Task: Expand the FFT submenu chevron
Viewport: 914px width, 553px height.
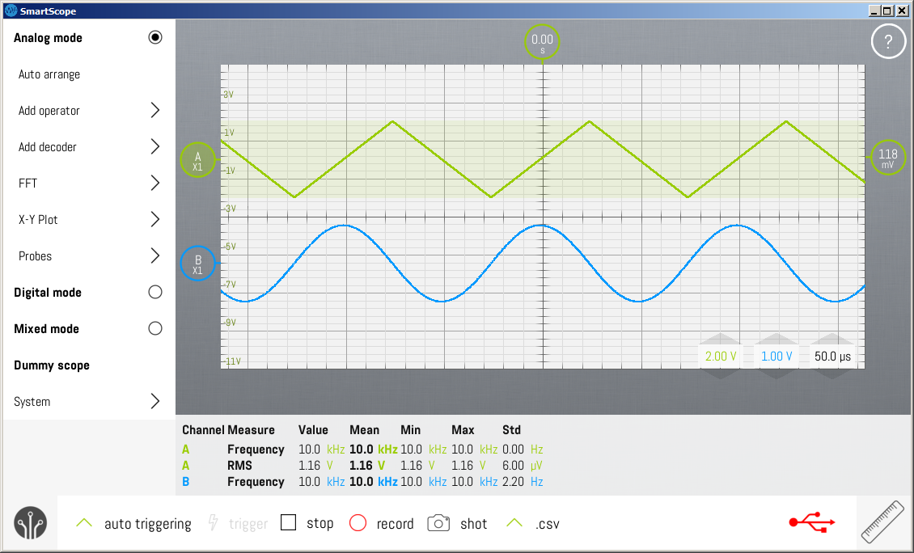Action: (x=155, y=183)
